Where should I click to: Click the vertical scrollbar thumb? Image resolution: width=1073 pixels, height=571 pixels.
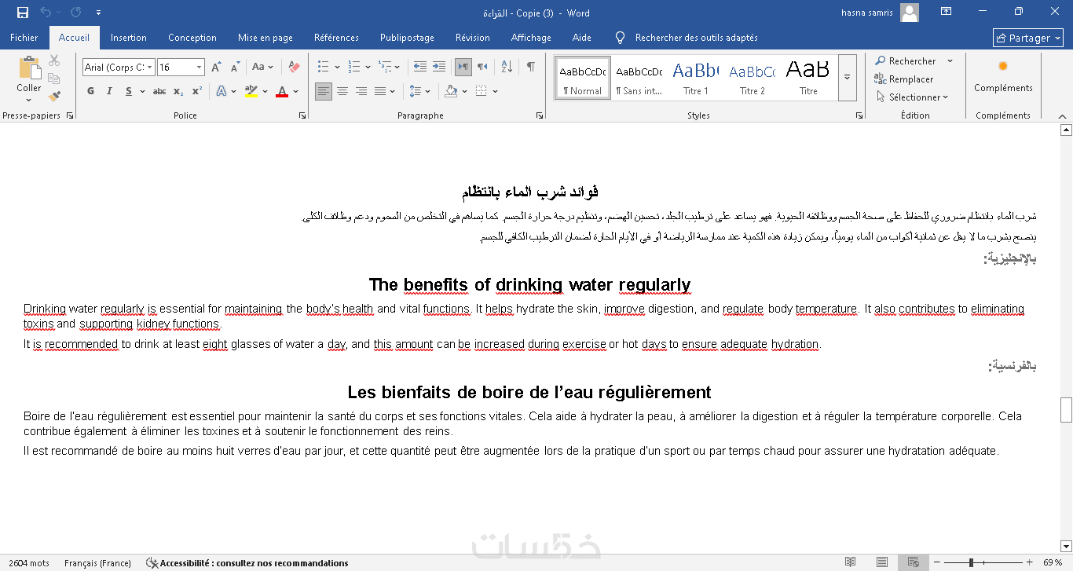[x=1066, y=409]
